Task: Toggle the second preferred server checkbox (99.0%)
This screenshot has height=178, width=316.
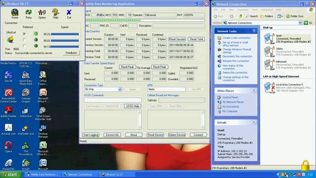Action: [24, 40]
